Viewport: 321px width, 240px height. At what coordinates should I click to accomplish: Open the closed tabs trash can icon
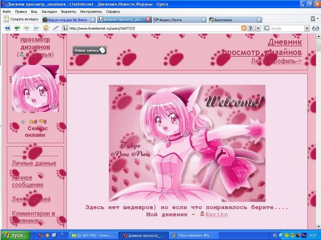[x=313, y=19]
